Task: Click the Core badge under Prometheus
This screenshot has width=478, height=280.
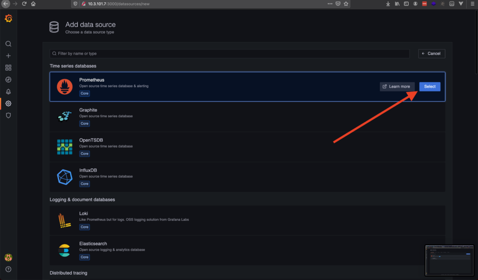Action: tap(84, 93)
